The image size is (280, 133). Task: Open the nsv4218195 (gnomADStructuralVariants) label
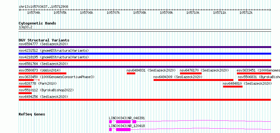[54, 57]
